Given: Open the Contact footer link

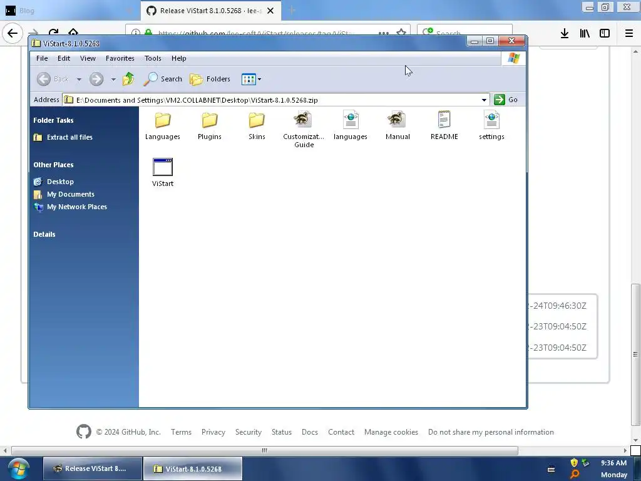Looking at the screenshot, I should tap(341, 432).
